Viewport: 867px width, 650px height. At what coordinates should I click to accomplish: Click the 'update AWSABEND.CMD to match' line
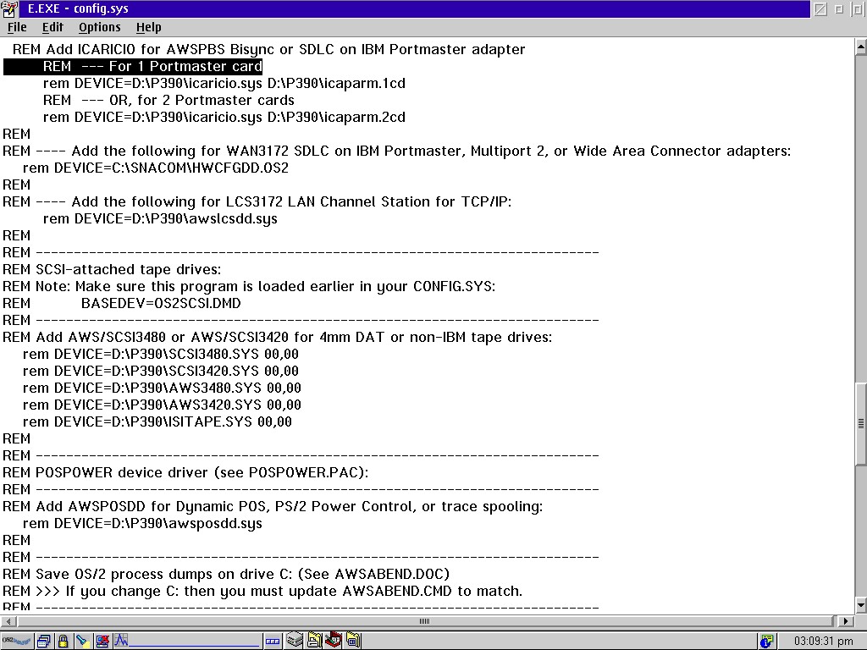tap(262, 592)
